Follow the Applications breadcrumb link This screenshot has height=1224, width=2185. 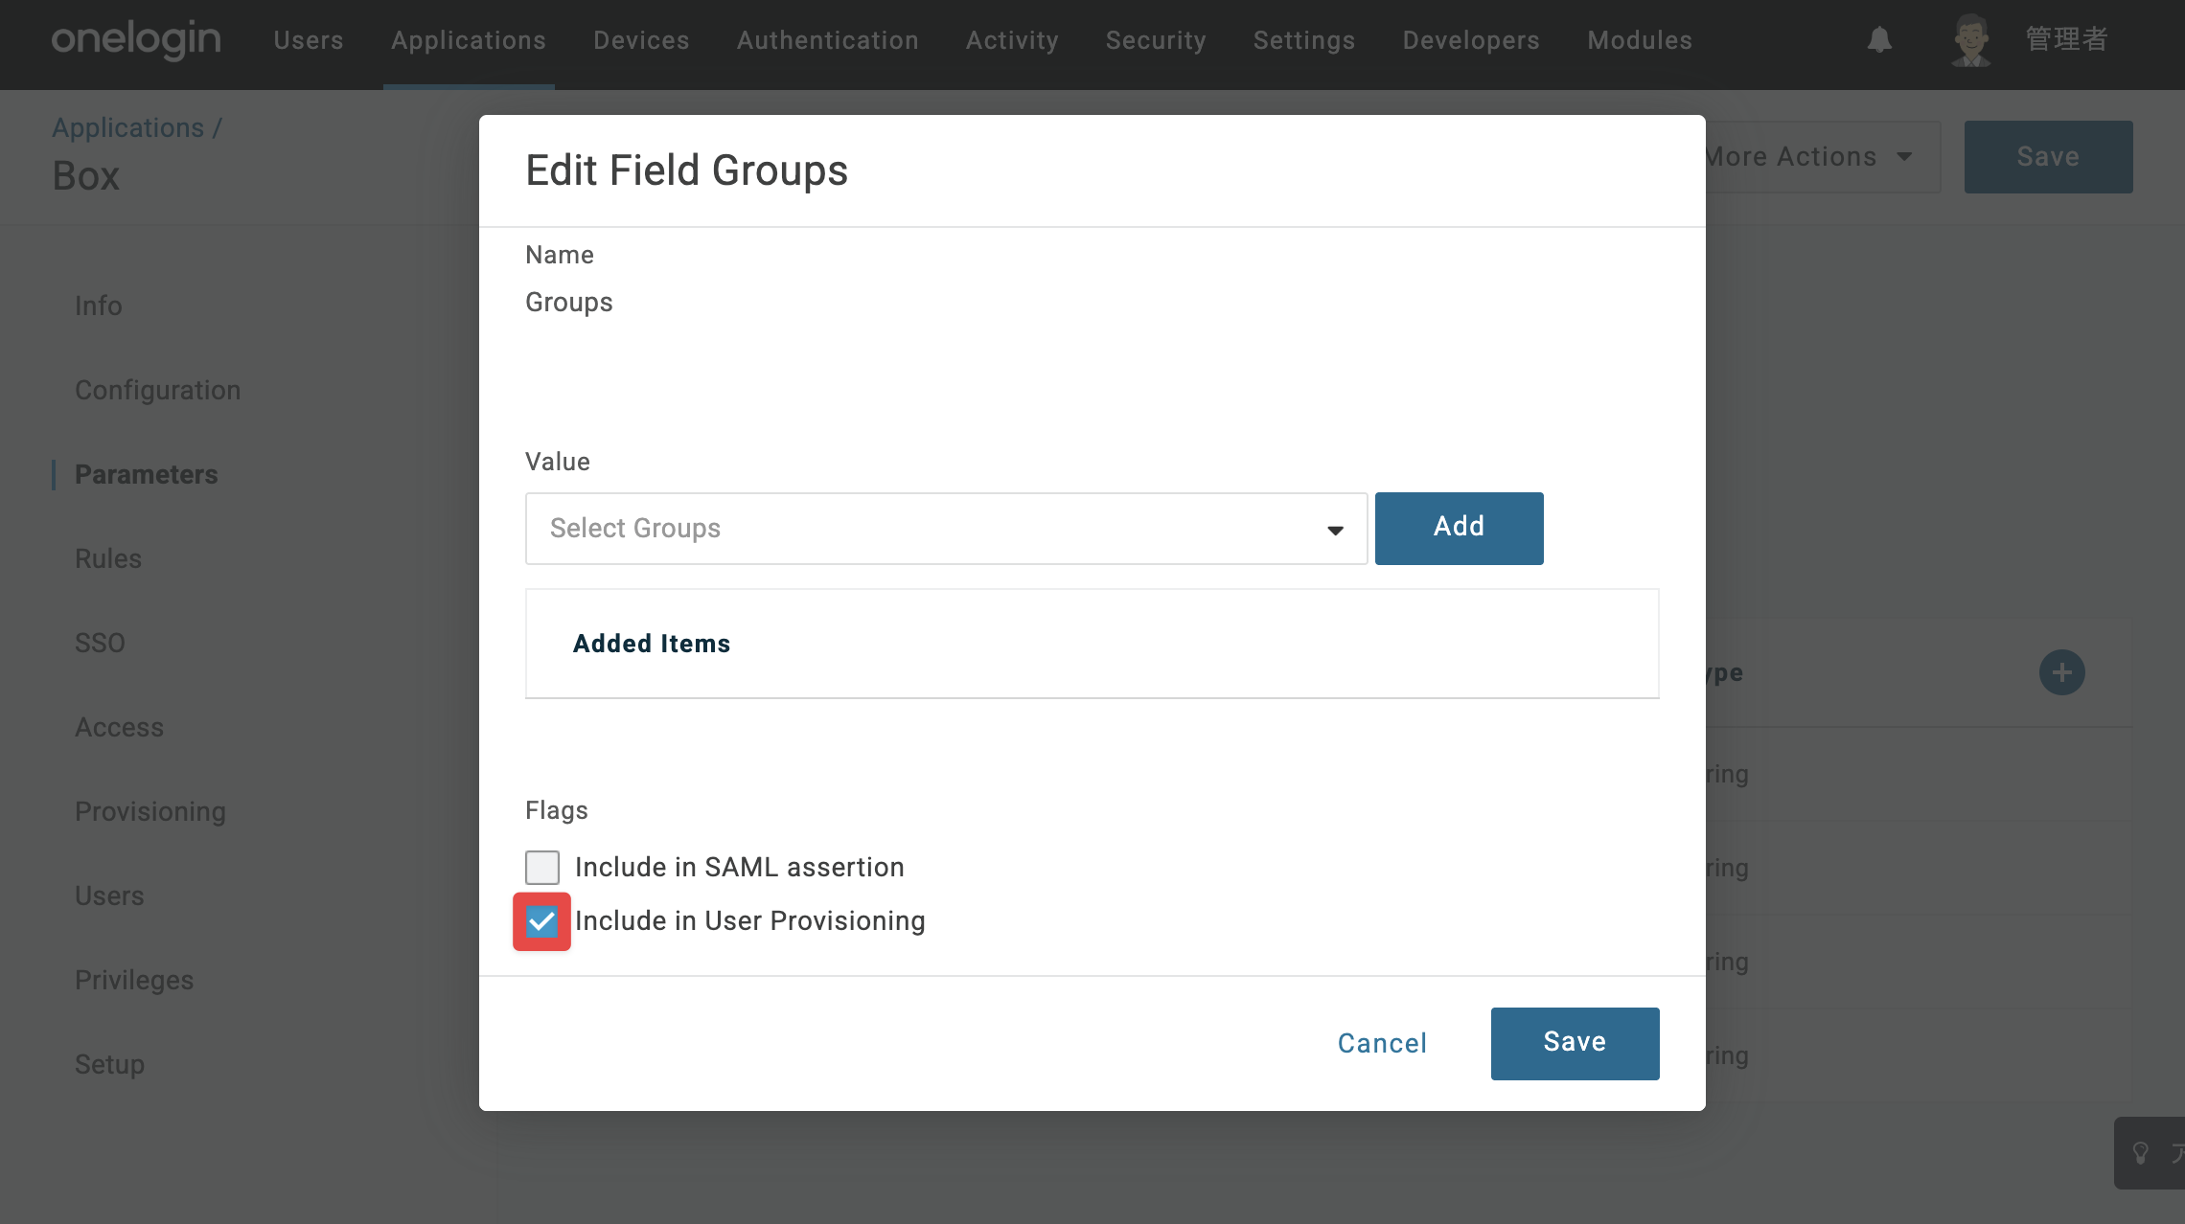[x=128, y=127]
